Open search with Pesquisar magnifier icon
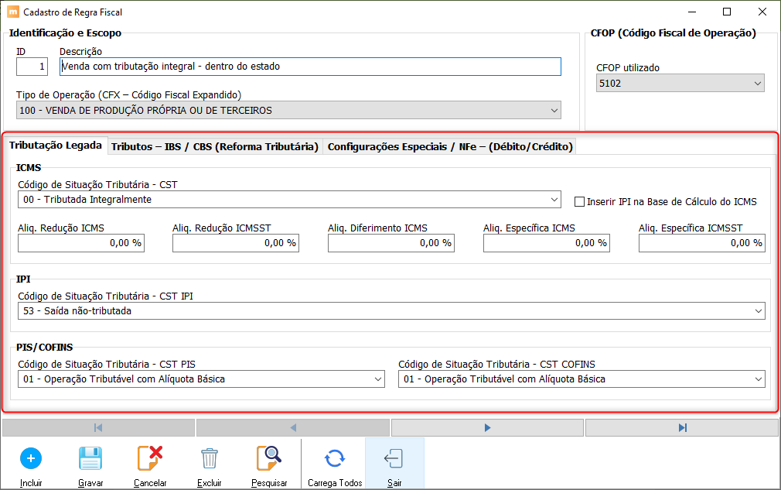 tap(269, 458)
